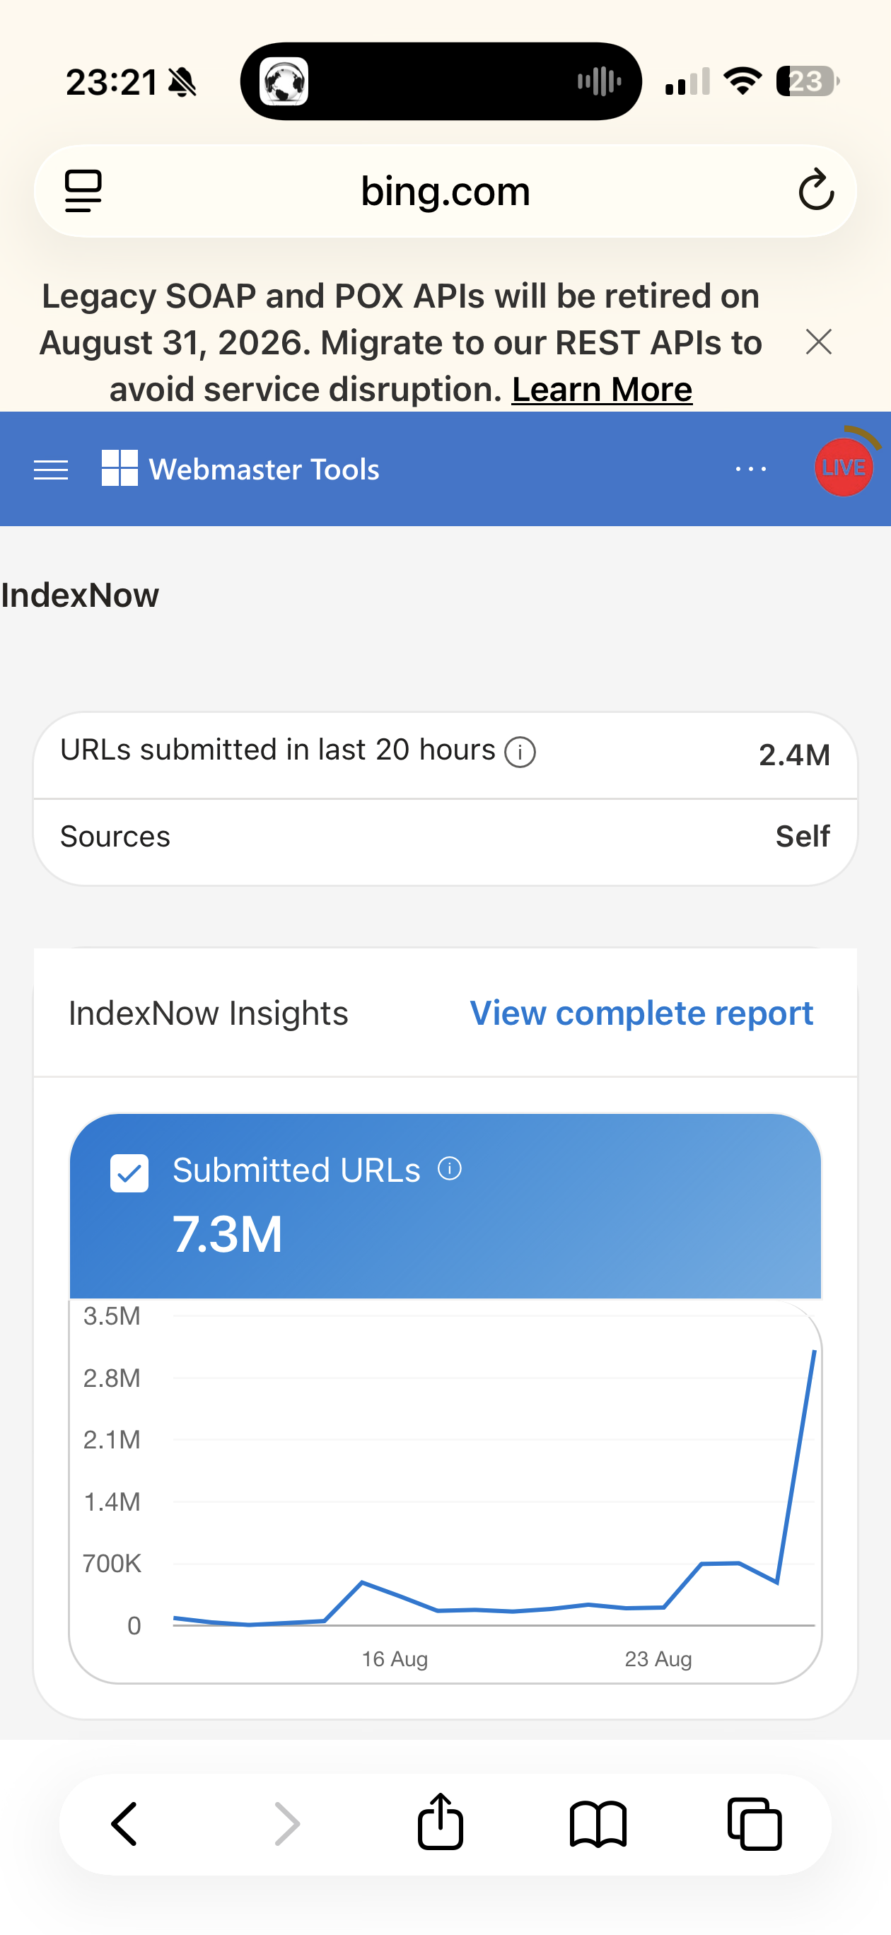
Task: Open Safari tabs overview
Action: [755, 1824]
